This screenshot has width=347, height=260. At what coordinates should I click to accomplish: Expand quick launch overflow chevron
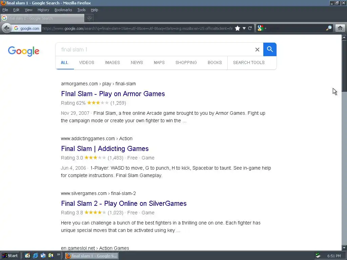pyautogui.click(x=58, y=255)
